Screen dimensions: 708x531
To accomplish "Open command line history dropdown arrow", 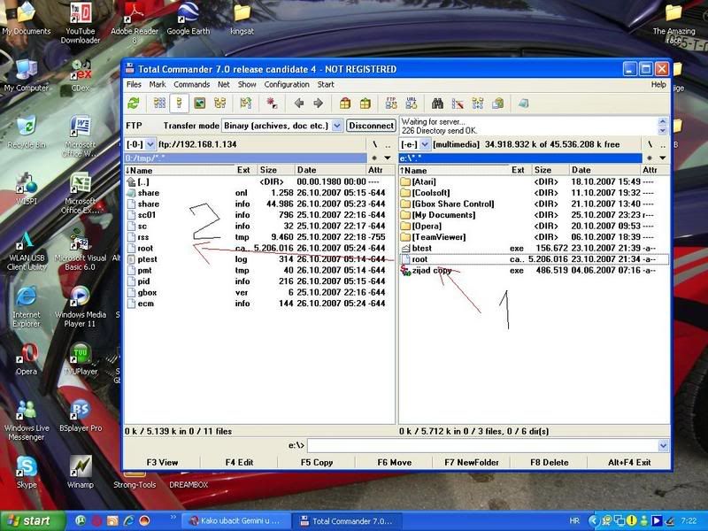I will point(663,446).
